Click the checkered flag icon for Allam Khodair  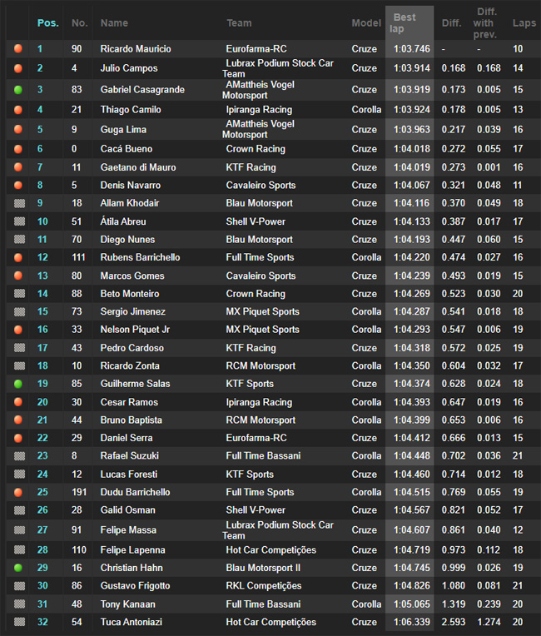tap(19, 203)
